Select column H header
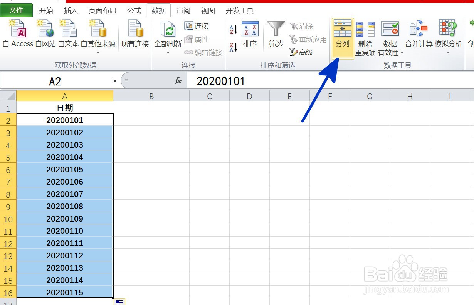 [x=410, y=96]
